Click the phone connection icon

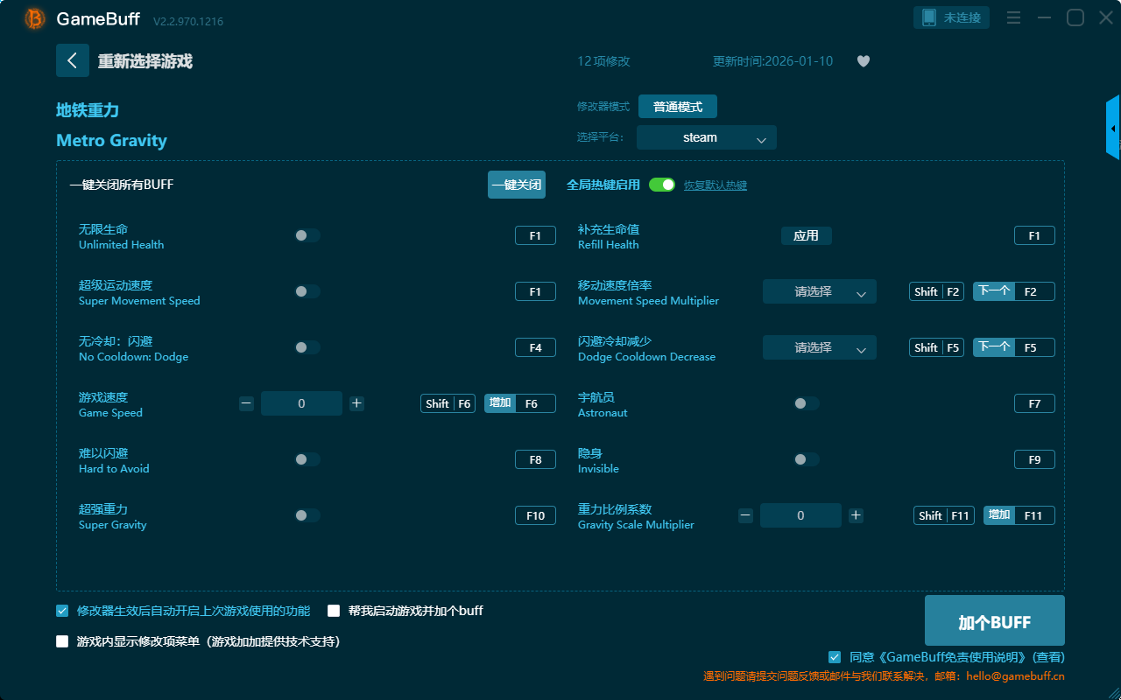coord(929,17)
